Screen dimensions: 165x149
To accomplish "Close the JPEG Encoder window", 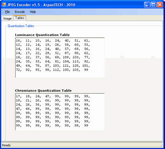I will (x=160, y=5).
